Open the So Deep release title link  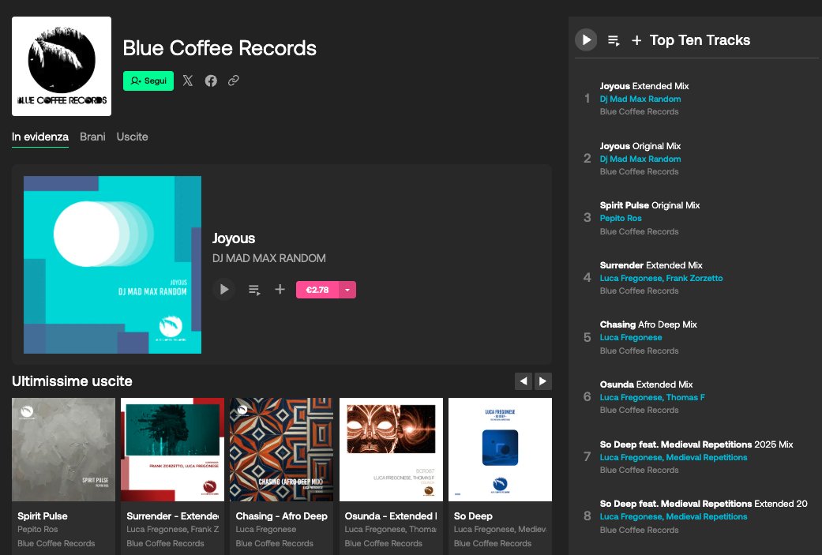pos(473,516)
